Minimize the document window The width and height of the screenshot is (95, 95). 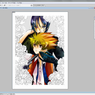90,8
